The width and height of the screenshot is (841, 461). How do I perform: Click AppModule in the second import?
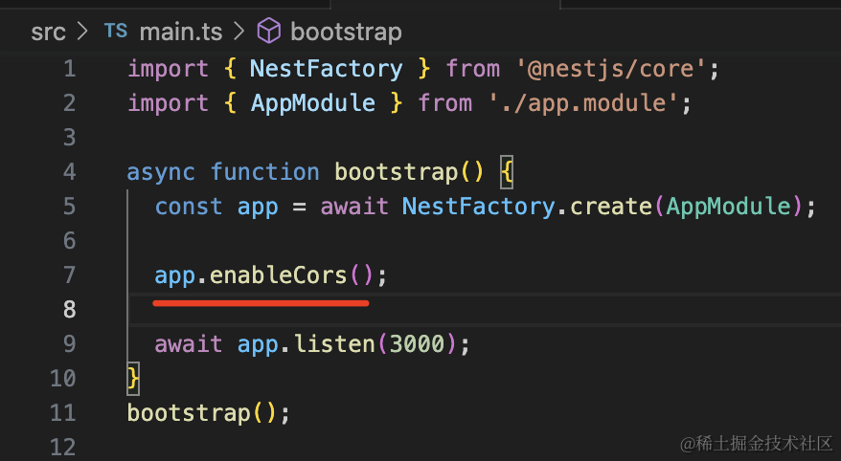[x=312, y=103]
